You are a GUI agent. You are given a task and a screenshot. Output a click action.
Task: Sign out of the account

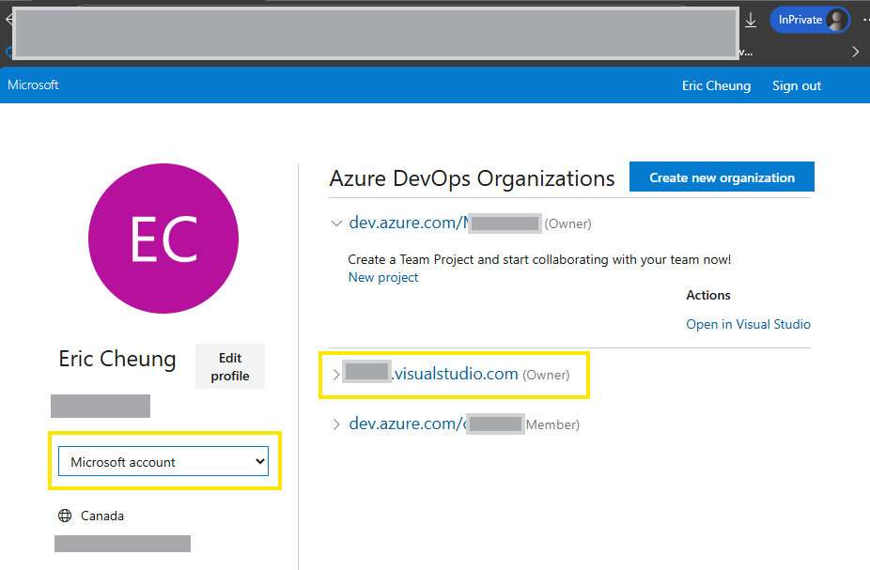(796, 86)
